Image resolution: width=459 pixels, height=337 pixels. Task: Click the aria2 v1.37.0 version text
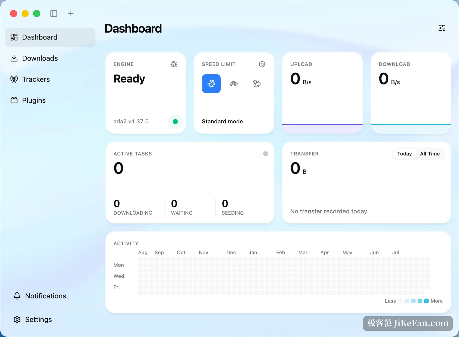coord(131,122)
